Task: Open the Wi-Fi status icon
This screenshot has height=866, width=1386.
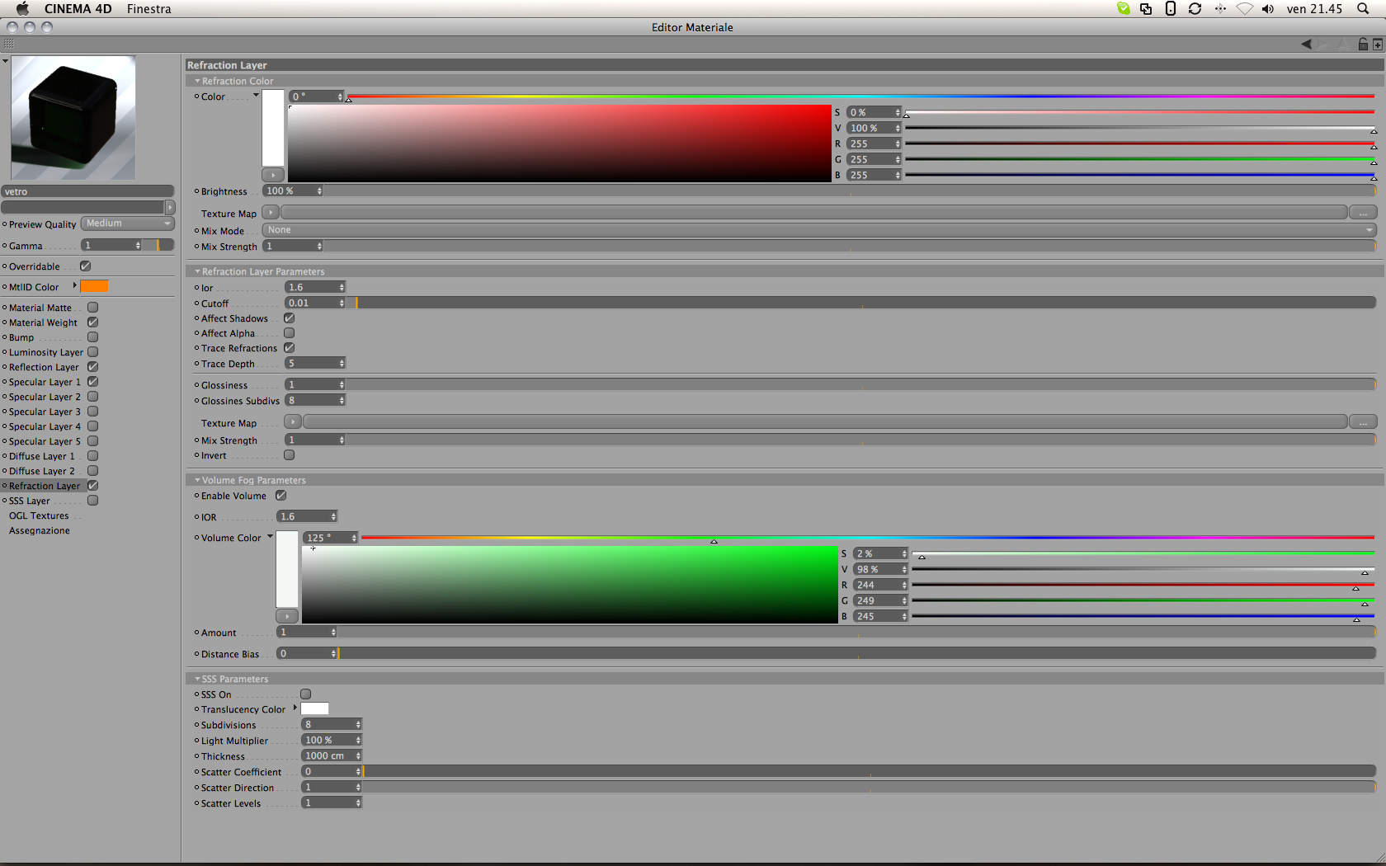Action: [1244, 9]
